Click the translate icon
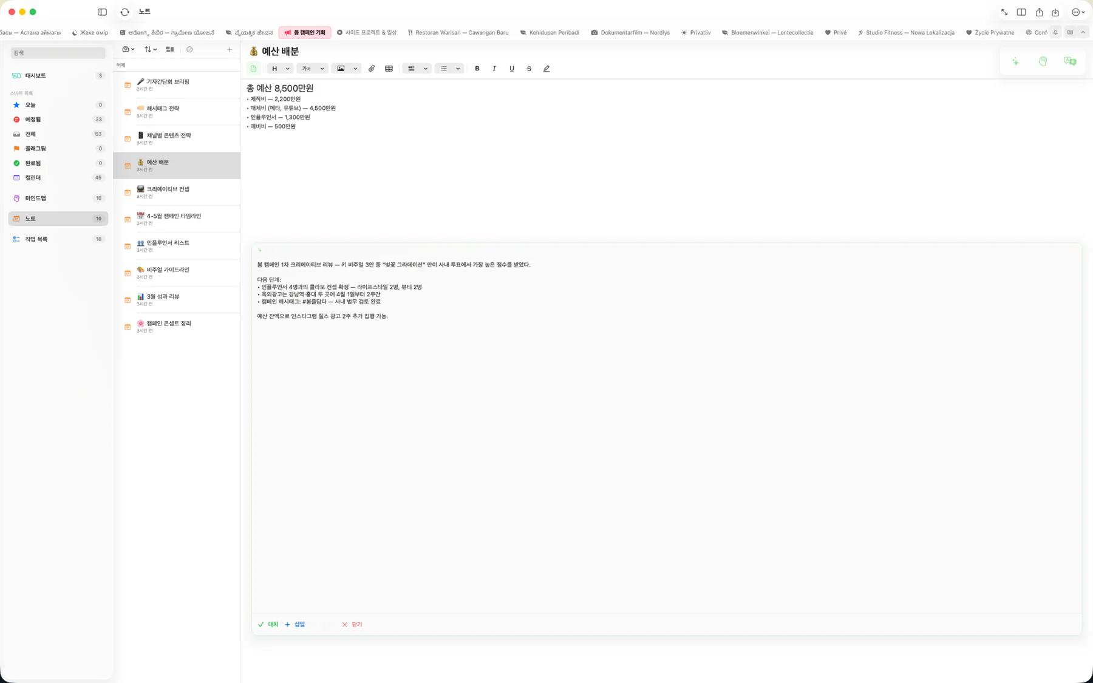 (x=1070, y=61)
